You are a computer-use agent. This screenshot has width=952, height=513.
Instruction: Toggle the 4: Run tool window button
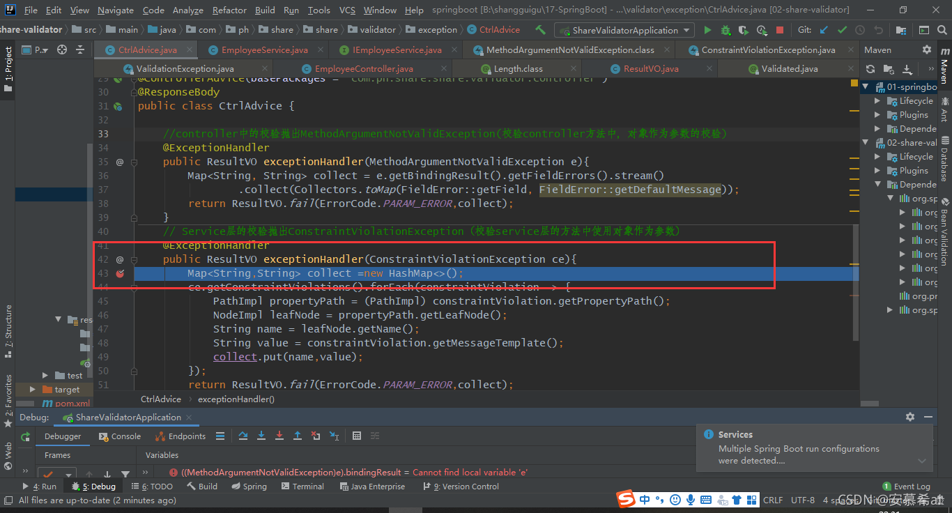(40, 487)
